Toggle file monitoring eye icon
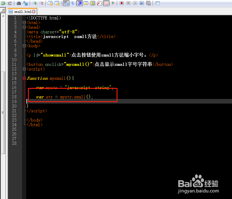The image size is (232, 199). pos(113,3)
